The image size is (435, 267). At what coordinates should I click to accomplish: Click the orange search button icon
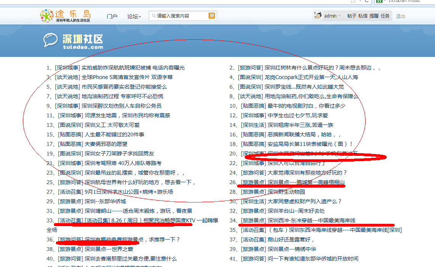(x=212, y=16)
